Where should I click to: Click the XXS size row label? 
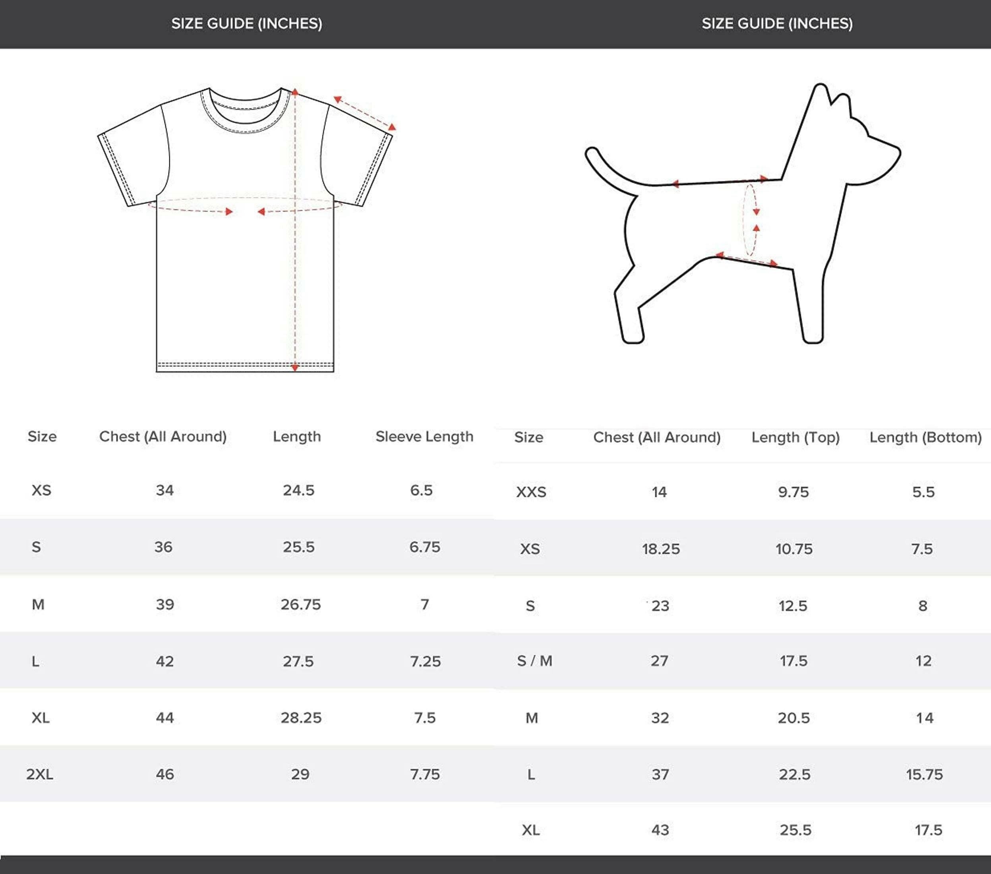531,492
